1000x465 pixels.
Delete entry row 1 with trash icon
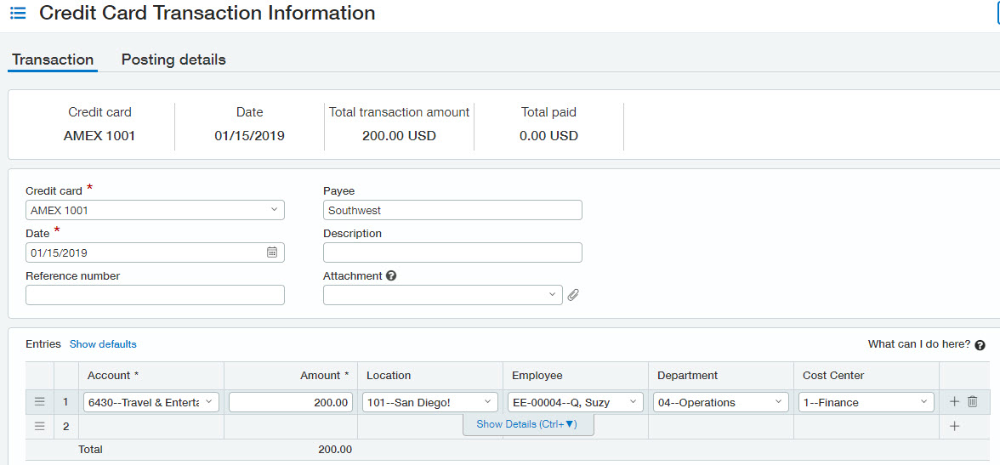pos(973,402)
